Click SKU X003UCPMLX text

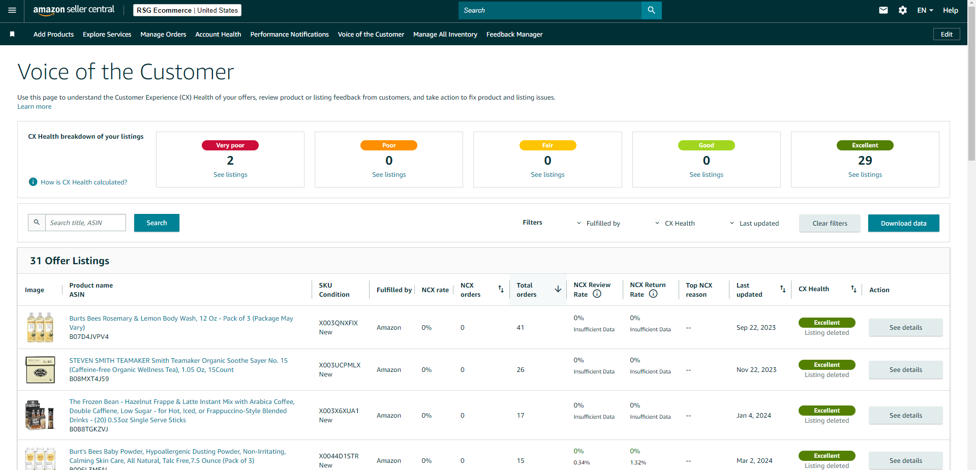pos(340,365)
